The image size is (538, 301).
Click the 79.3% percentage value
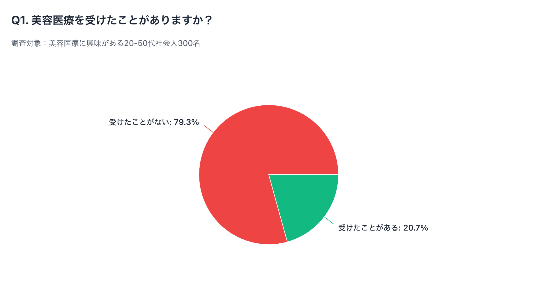tap(186, 122)
